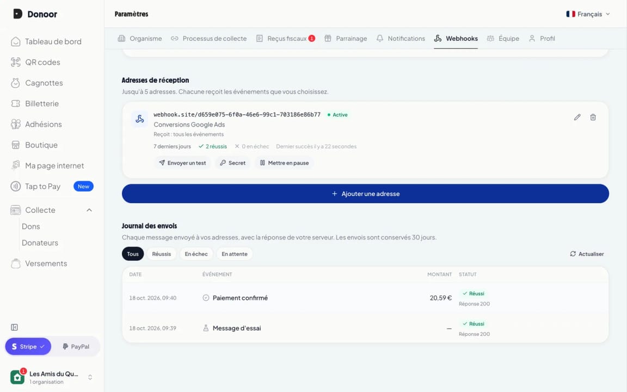Image resolution: width=627 pixels, height=392 pixels.
Task: Click Envoyer un test button
Action: point(182,163)
